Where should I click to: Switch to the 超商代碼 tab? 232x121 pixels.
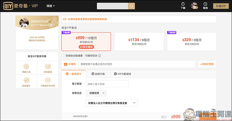point(98,74)
